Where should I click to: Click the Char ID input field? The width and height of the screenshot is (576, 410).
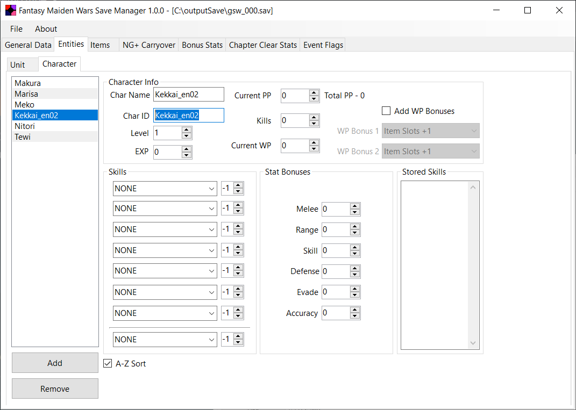(x=188, y=115)
